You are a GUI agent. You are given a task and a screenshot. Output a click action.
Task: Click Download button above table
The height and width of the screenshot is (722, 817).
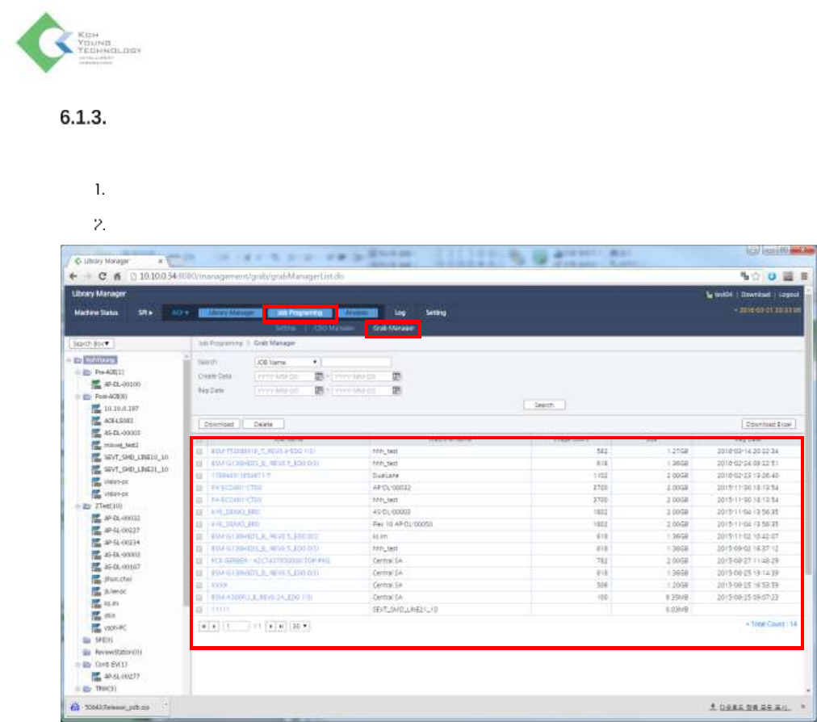pos(220,424)
